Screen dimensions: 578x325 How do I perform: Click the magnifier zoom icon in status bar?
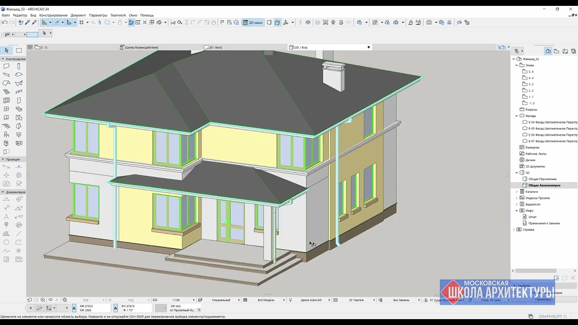click(x=43, y=300)
